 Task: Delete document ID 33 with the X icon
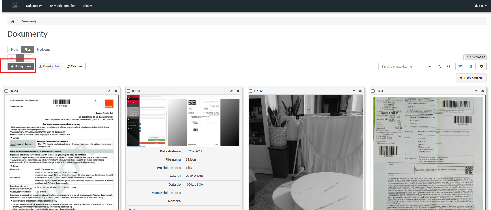238,91
